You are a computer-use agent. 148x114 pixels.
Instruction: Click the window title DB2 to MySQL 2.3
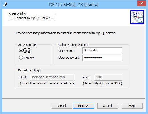click(x=74, y=5)
